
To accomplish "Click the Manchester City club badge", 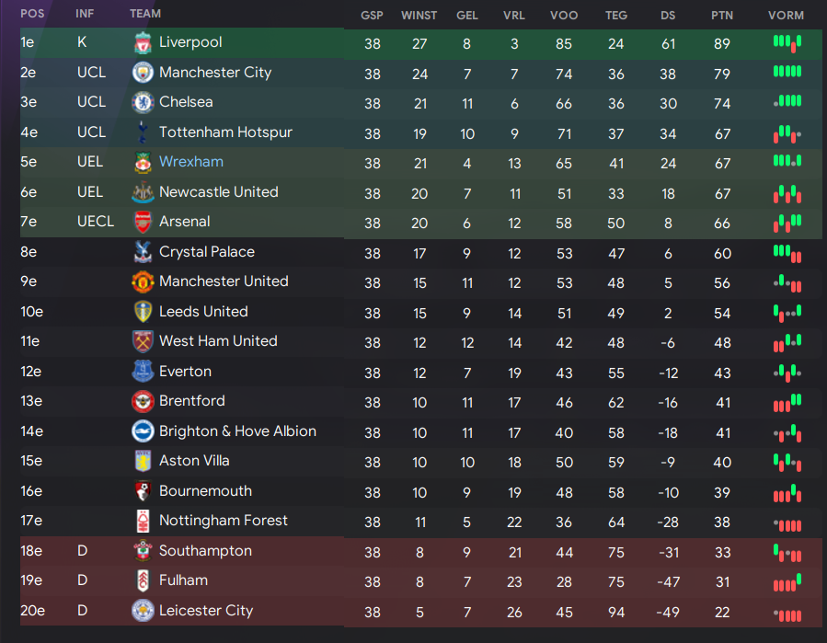I will pos(143,73).
